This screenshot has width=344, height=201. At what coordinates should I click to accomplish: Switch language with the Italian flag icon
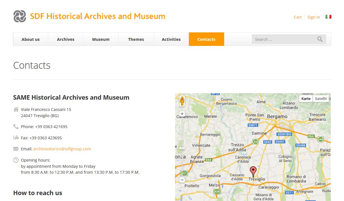point(328,17)
